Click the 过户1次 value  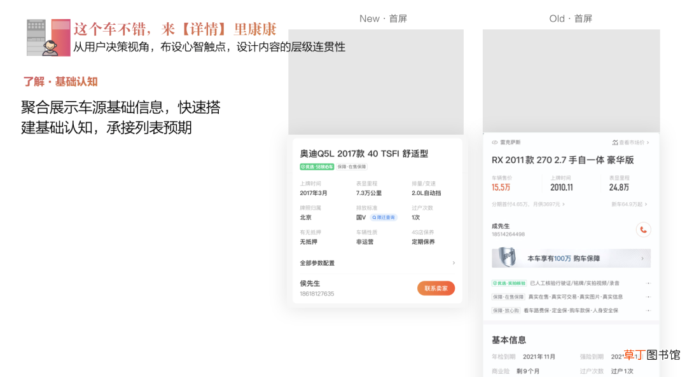622,371
